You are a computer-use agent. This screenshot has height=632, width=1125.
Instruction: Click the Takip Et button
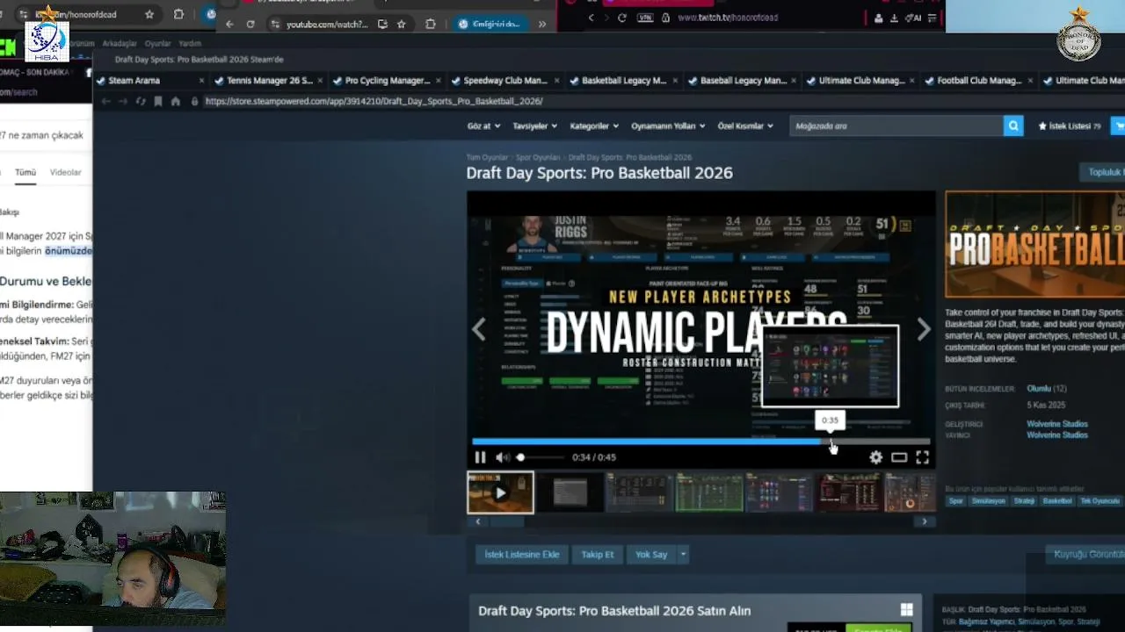[x=598, y=555]
